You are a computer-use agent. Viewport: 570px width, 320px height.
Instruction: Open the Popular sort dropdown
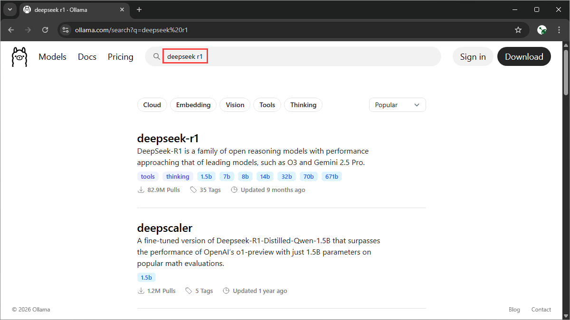pyautogui.click(x=398, y=105)
